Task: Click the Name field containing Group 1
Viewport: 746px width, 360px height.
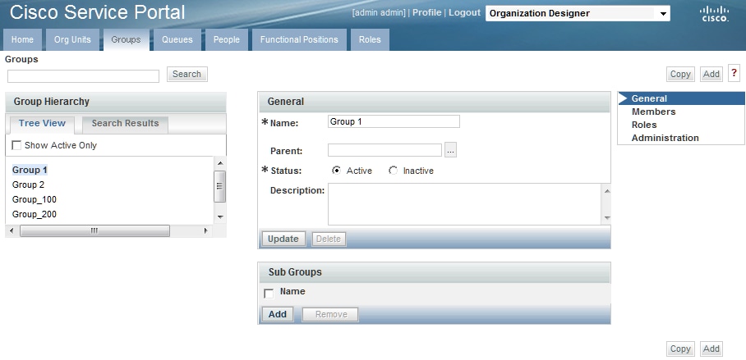Action: 394,121
